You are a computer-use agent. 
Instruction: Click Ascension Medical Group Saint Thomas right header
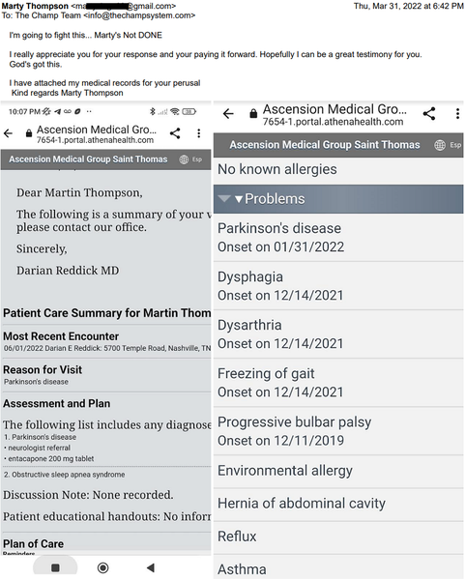325,145
